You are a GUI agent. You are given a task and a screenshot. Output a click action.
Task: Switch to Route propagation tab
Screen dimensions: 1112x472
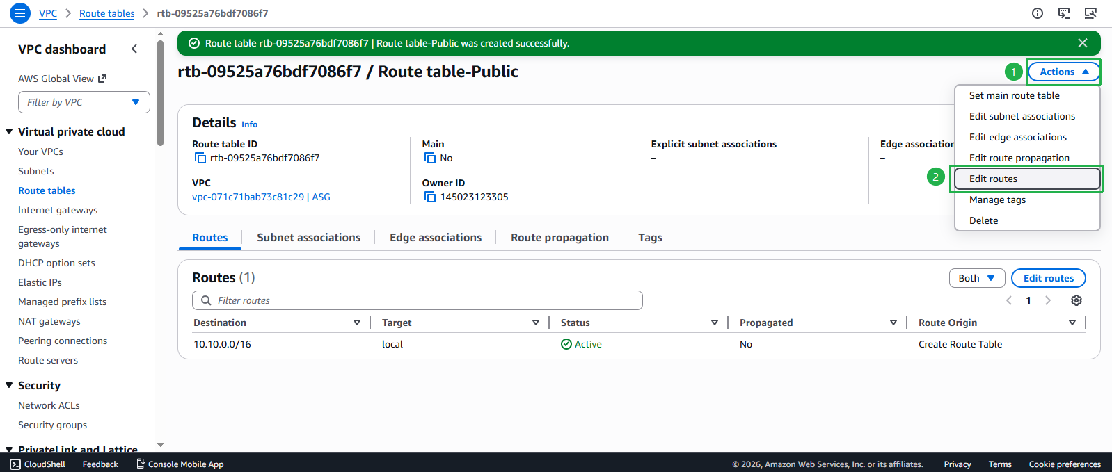click(559, 237)
